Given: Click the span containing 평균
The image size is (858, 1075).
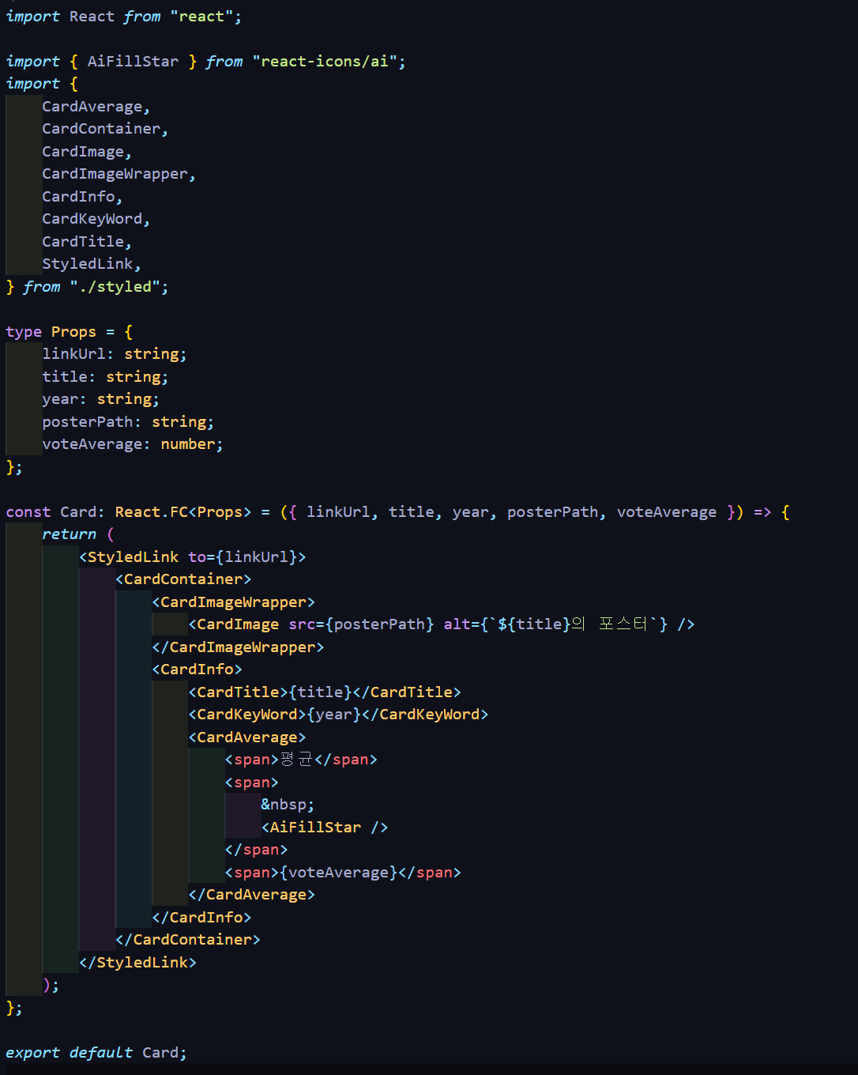Looking at the screenshot, I should click(x=301, y=760).
